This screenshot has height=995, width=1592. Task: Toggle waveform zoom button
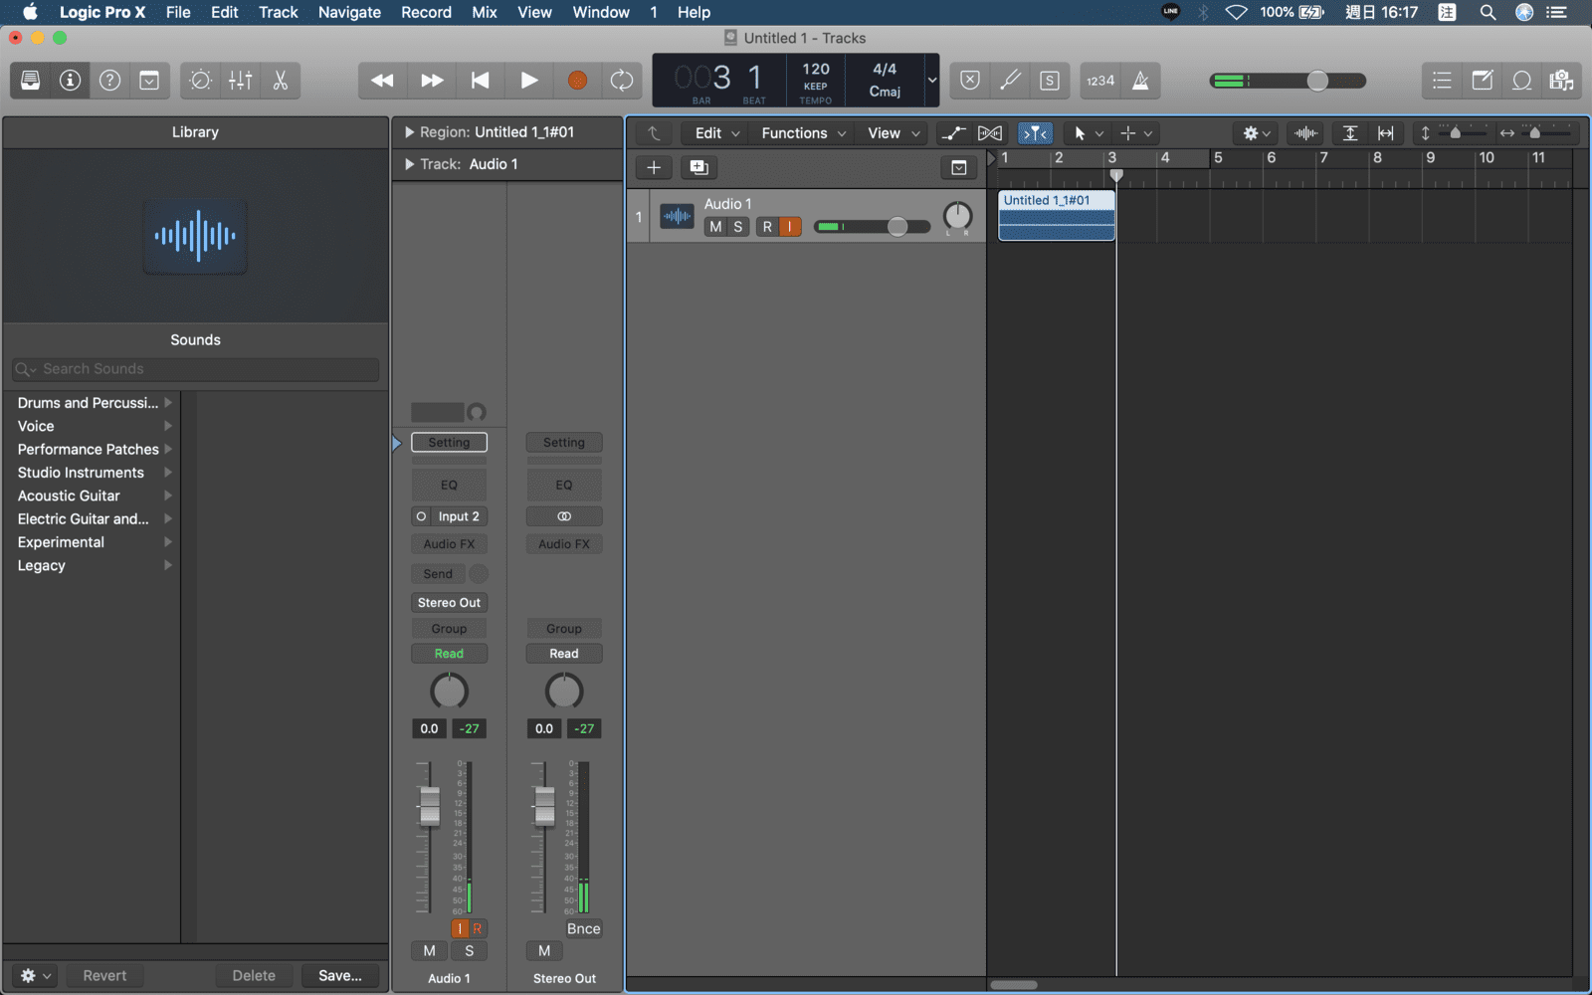pos(1306,133)
